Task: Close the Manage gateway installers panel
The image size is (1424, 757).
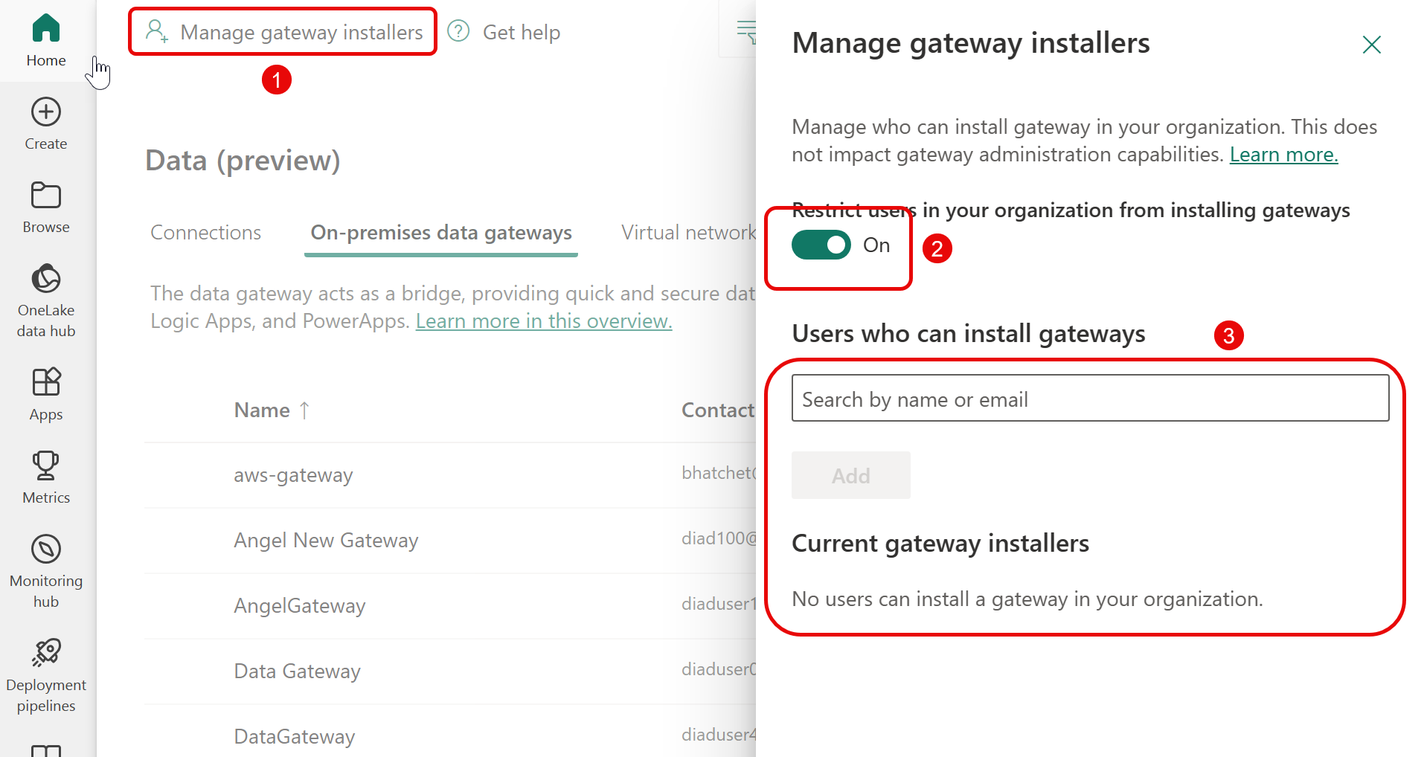Action: point(1370,45)
